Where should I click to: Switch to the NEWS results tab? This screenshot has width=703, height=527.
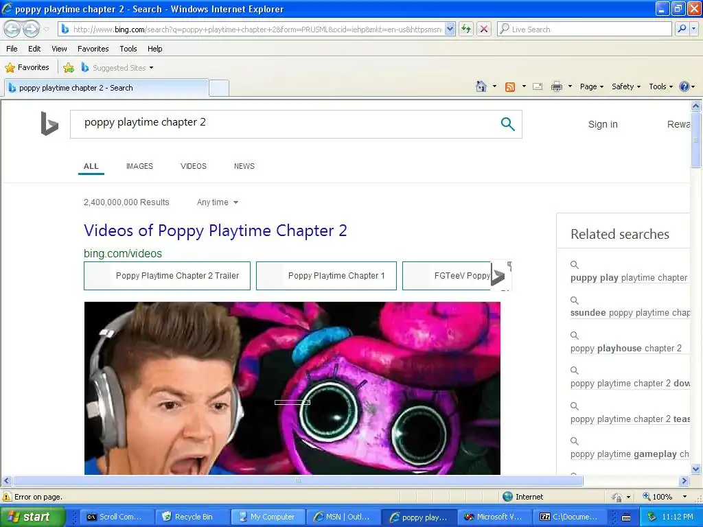coord(244,166)
